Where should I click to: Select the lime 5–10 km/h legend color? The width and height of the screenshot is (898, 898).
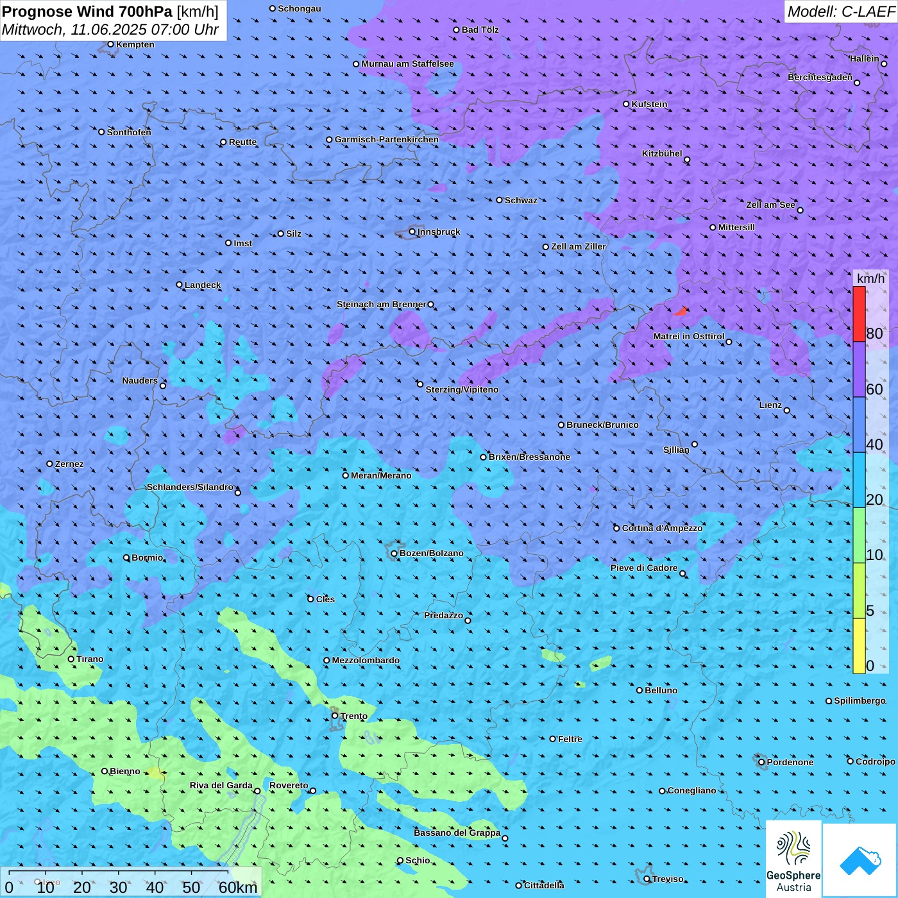pyautogui.click(x=859, y=591)
